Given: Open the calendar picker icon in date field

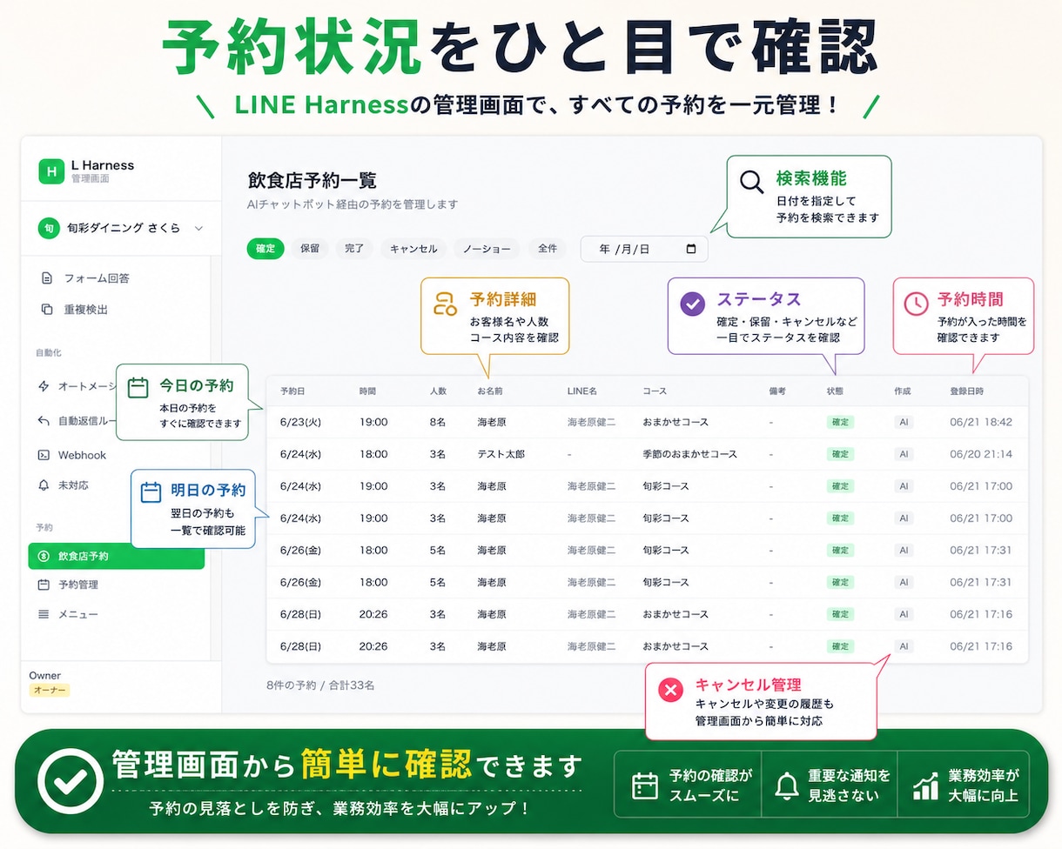Looking at the screenshot, I should point(691,249).
